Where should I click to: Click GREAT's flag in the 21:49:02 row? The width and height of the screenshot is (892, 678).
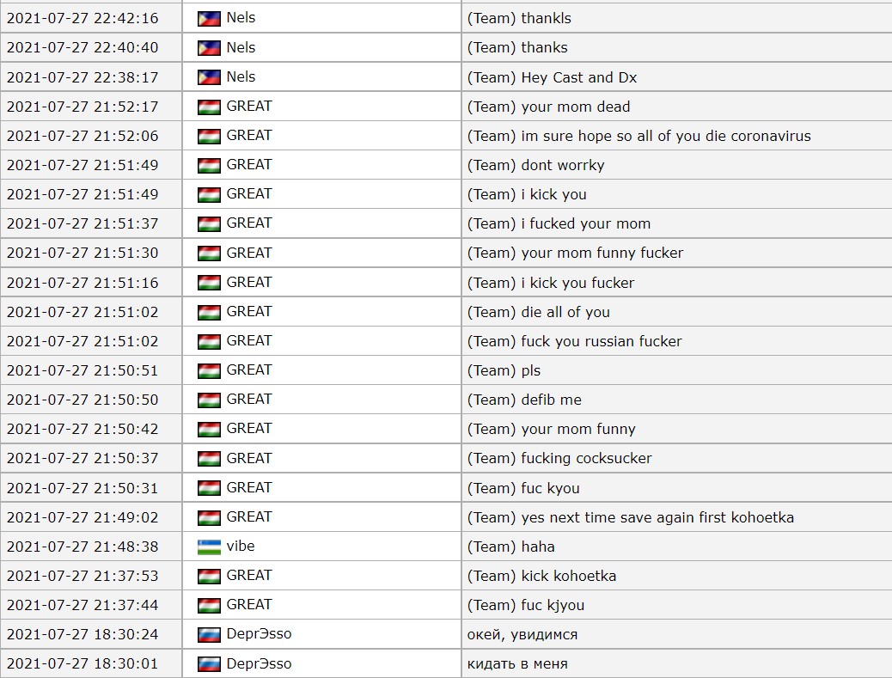click(209, 518)
